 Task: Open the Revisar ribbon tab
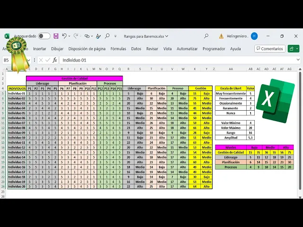coord(152,49)
